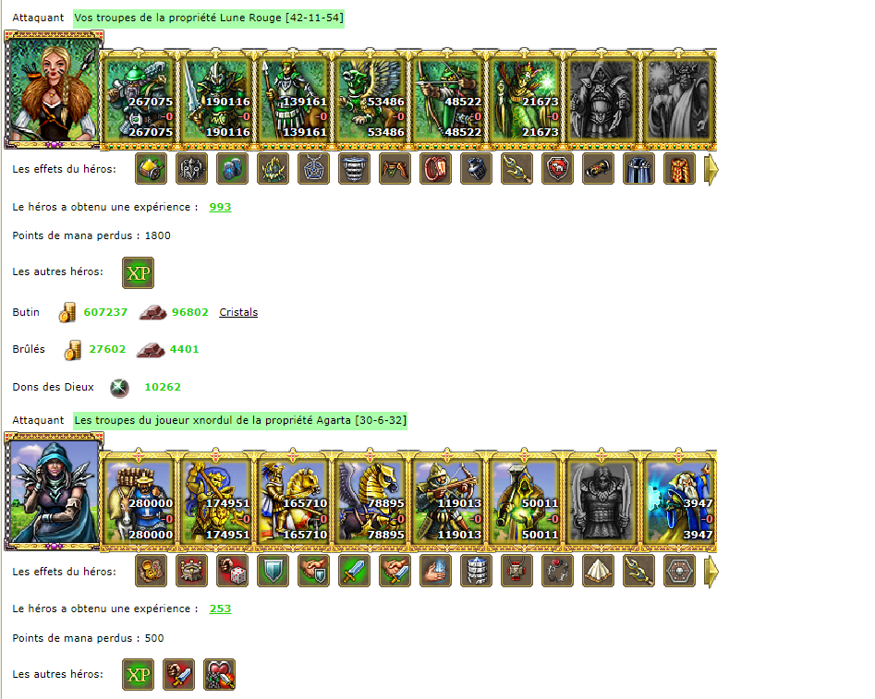Click the hooded hero portrait of xnordul
This screenshot has height=699, width=875.
pos(54,492)
